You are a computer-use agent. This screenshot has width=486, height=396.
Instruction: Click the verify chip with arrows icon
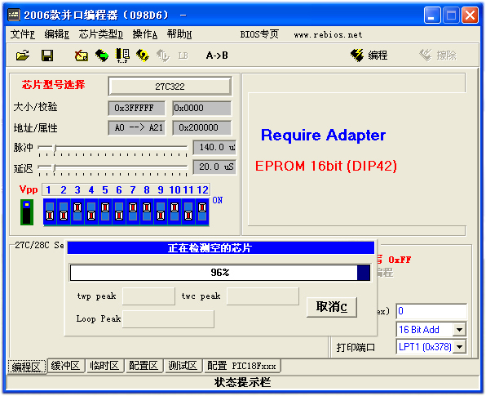(122, 56)
